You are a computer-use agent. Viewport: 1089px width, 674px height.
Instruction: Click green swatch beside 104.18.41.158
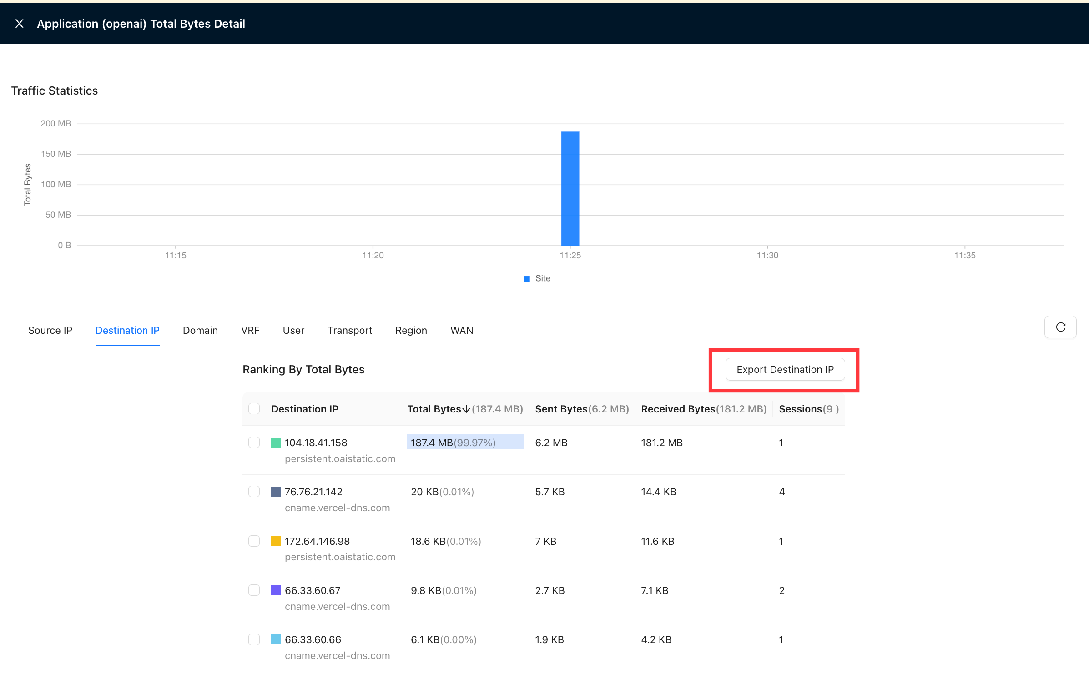(x=276, y=443)
